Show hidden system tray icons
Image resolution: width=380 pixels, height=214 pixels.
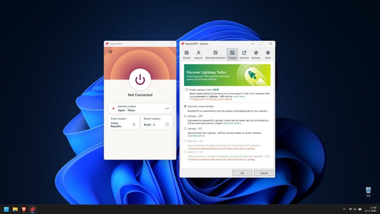point(344,209)
